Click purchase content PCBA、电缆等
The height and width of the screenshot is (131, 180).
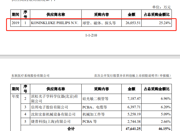pyautogui.click(x=95, y=107)
